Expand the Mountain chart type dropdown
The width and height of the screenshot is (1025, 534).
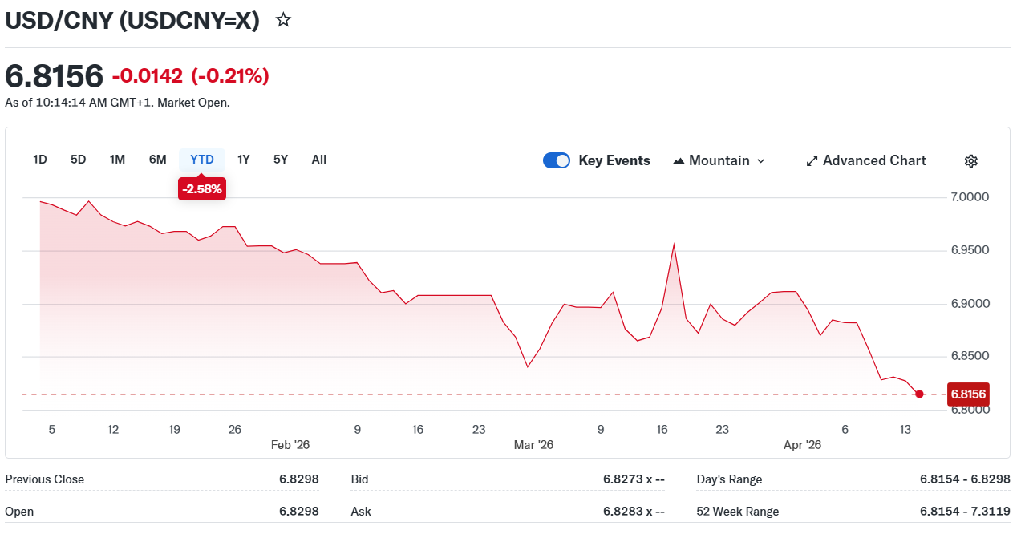(760, 161)
